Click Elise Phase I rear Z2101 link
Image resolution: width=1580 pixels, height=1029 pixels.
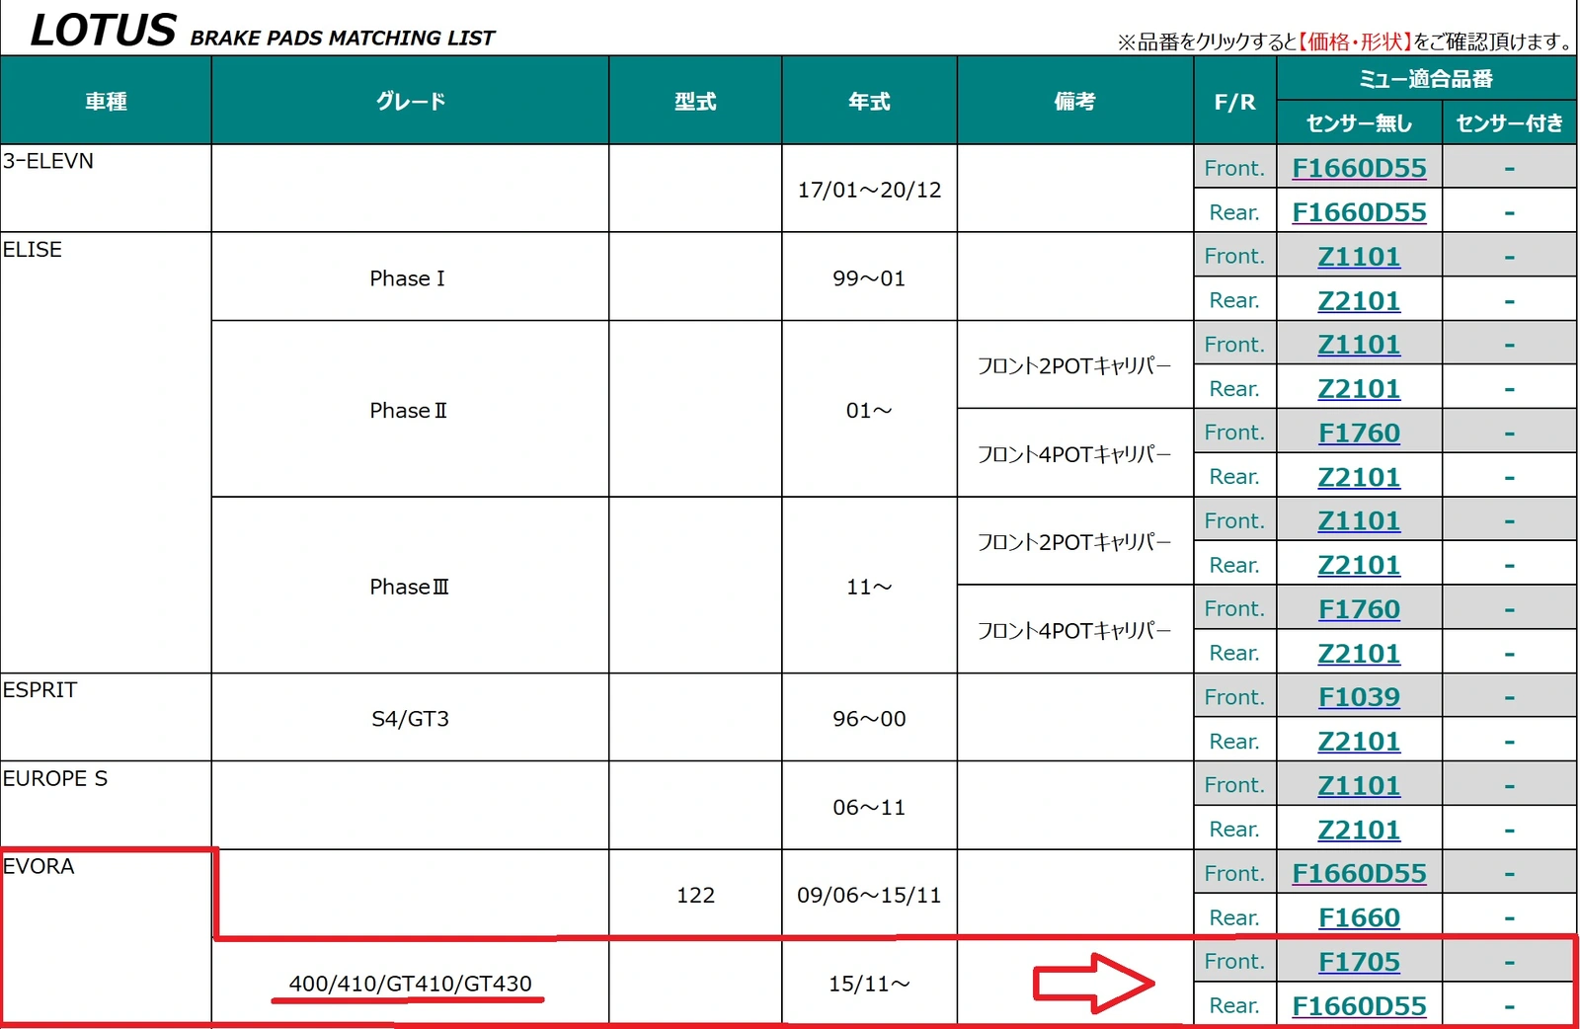[x=1359, y=300]
